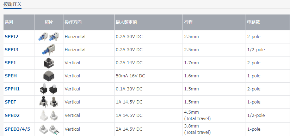The width and height of the screenshot is (290, 136).
Task: Select the 按动开关 tab heading
Action: click(x=12, y=4)
